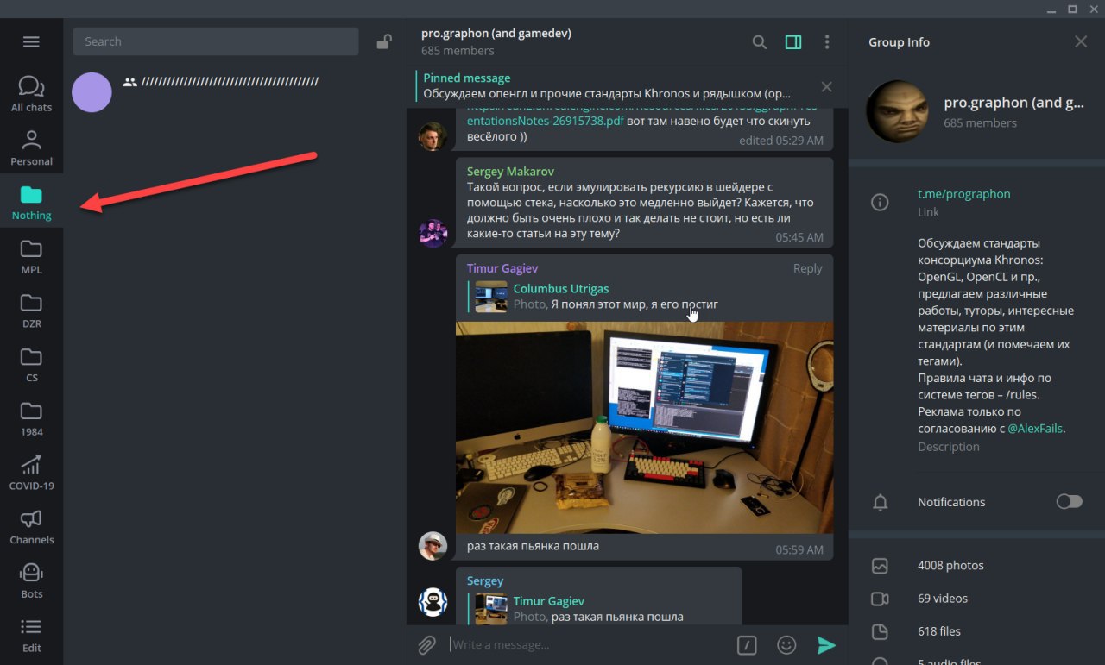Close the Group Info panel
The width and height of the screenshot is (1105, 665).
pos(1081,41)
